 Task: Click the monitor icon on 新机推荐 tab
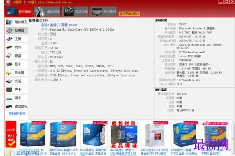(x=97, y=12)
